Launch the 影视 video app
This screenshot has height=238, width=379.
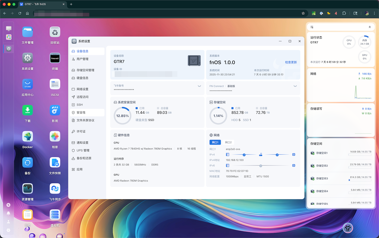tap(55, 110)
